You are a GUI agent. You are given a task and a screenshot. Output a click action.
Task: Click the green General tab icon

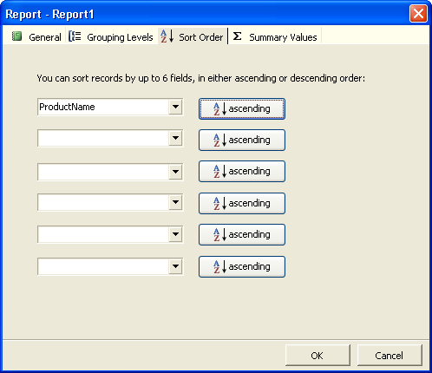pos(16,36)
